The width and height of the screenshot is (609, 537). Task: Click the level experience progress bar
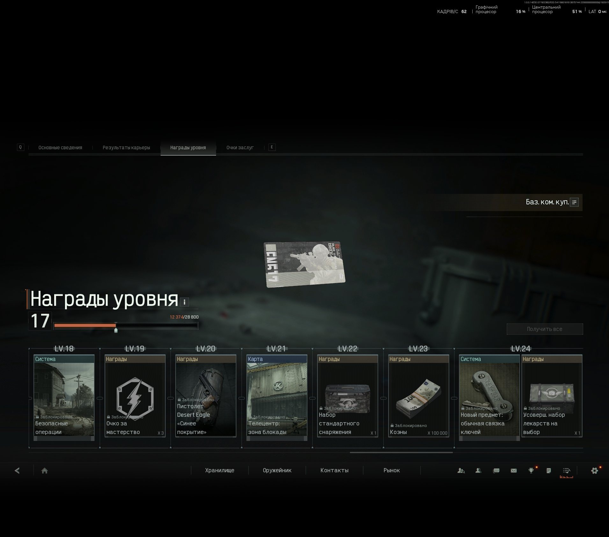point(126,326)
